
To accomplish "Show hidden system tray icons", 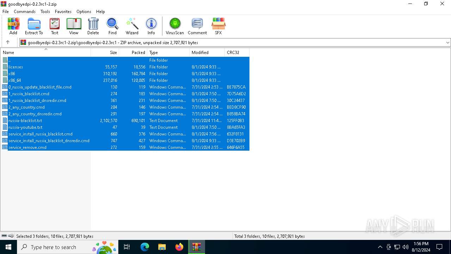I will 380,247.
